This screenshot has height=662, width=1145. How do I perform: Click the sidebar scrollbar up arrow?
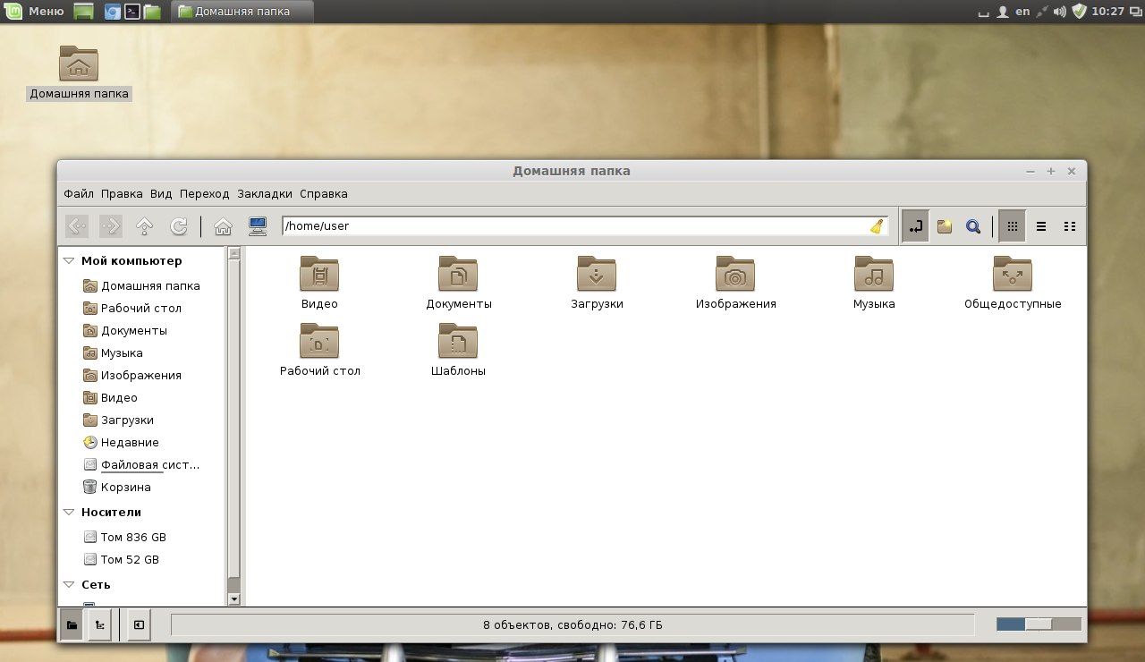pos(234,253)
